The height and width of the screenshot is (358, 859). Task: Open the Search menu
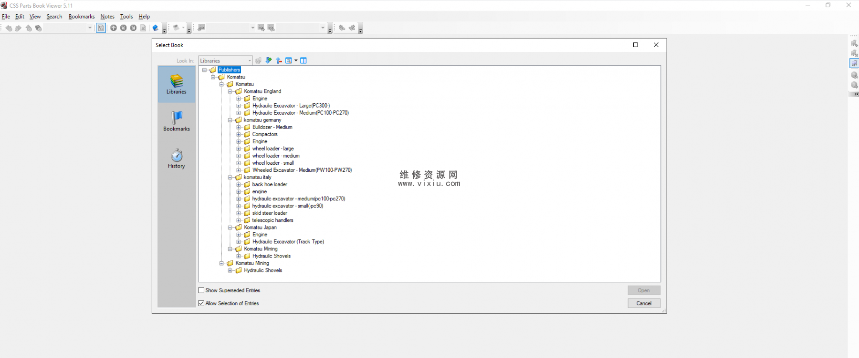(54, 17)
